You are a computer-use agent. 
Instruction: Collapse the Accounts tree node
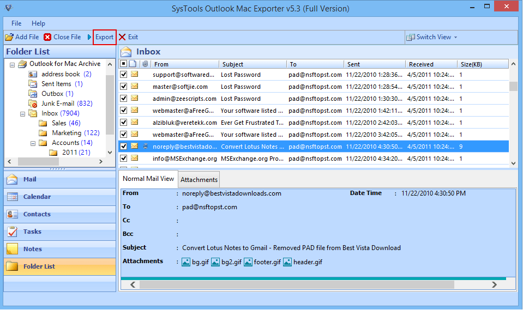point(33,144)
